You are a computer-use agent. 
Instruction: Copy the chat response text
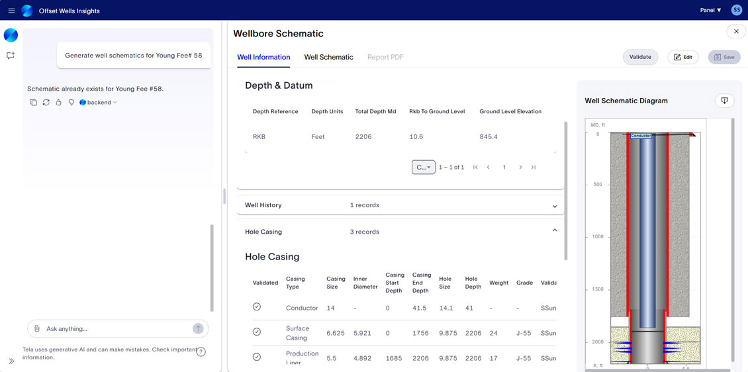[x=33, y=102]
